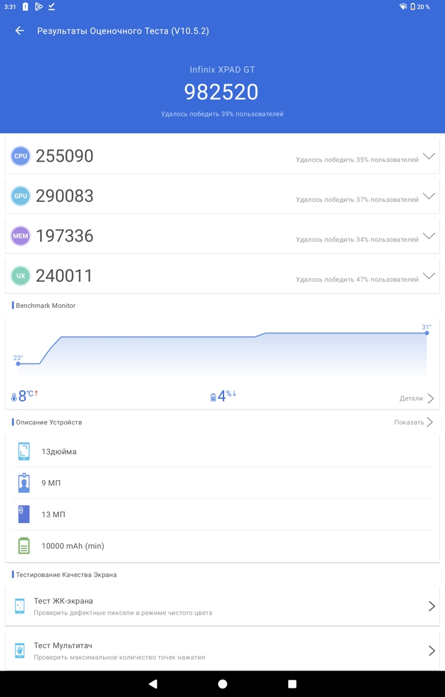Tap UX score 240011

point(65,275)
